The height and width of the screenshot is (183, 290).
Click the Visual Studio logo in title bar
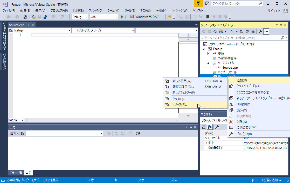[x=5, y=4]
